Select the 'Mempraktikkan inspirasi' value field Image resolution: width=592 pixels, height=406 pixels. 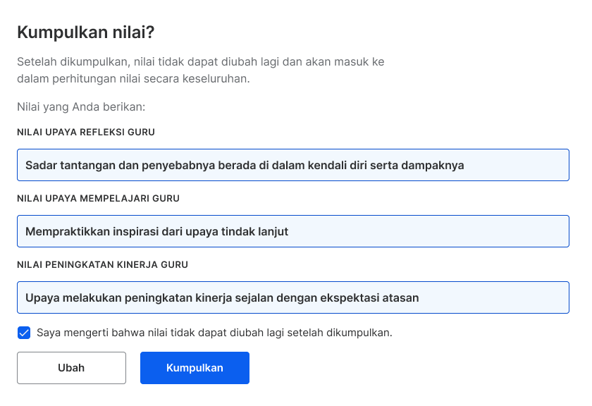tap(293, 231)
